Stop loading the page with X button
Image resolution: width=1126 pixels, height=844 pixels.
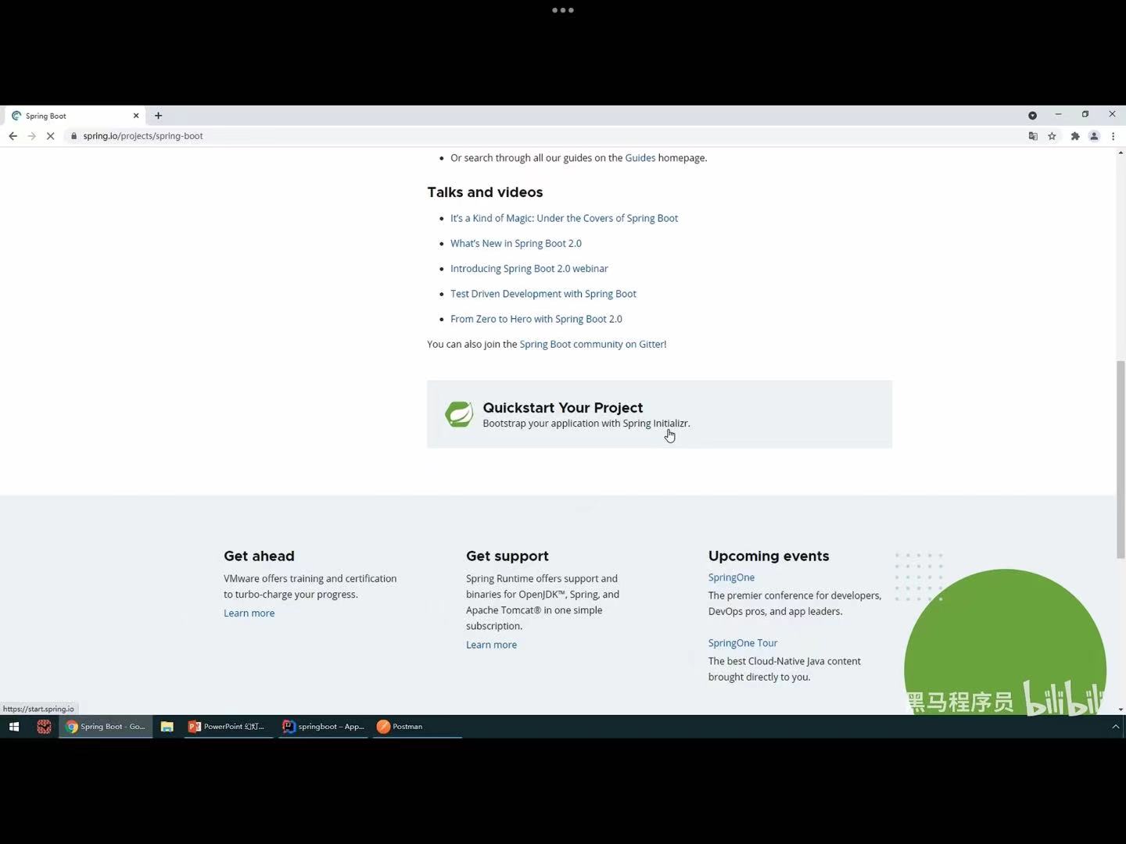coord(50,136)
